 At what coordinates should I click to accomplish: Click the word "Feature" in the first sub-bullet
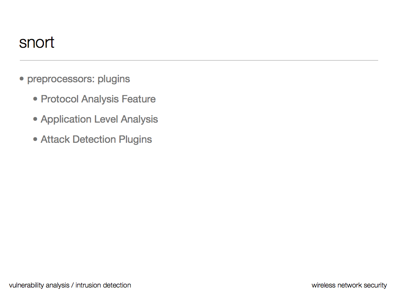(138, 99)
